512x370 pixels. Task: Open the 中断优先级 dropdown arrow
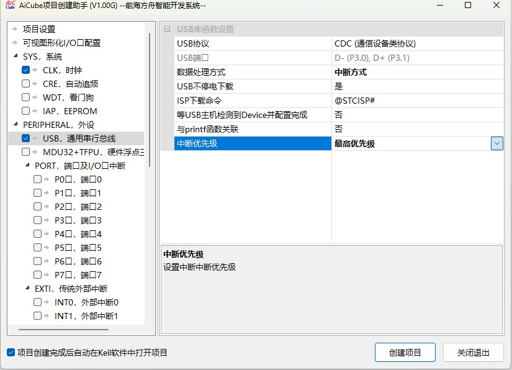[496, 143]
